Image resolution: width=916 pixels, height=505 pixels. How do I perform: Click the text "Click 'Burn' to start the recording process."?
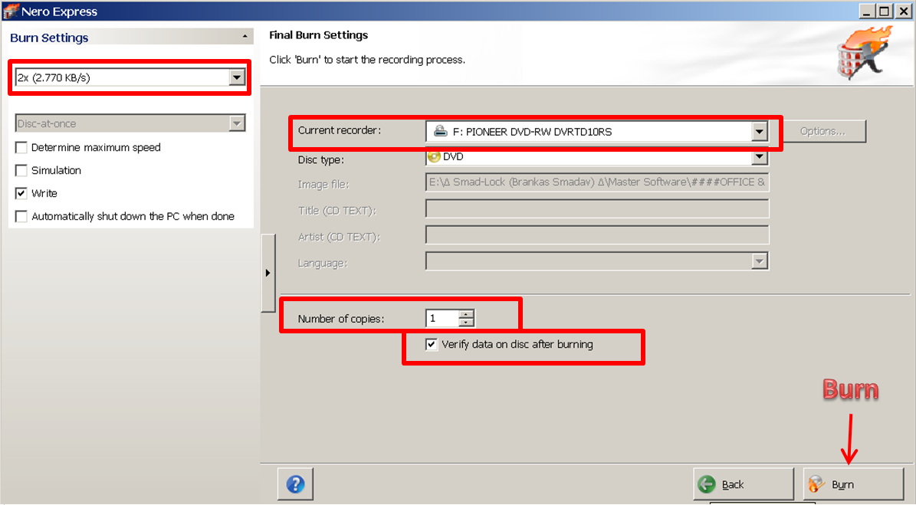[367, 60]
